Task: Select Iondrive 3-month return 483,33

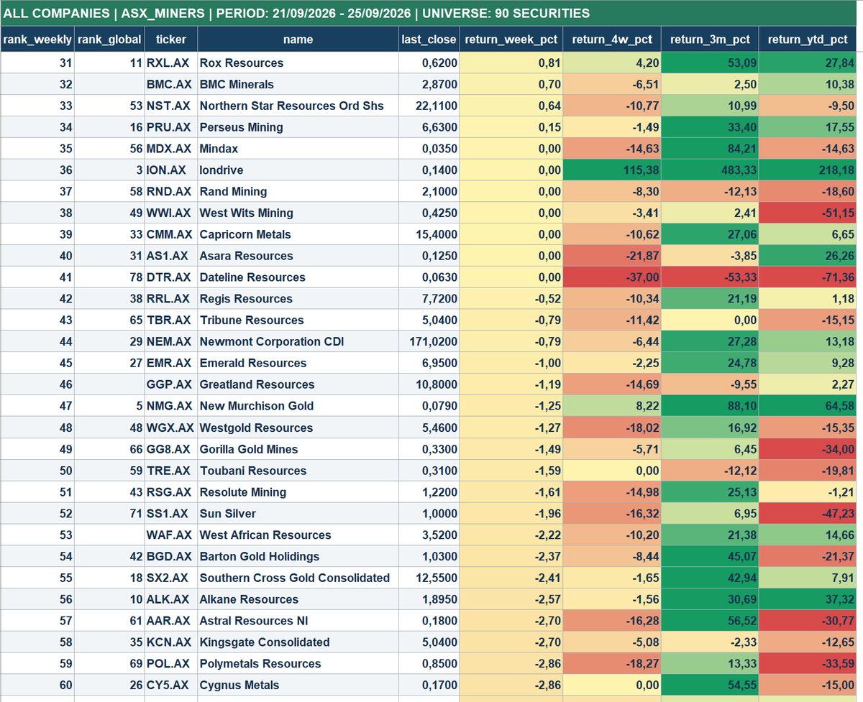Action: [x=709, y=170]
